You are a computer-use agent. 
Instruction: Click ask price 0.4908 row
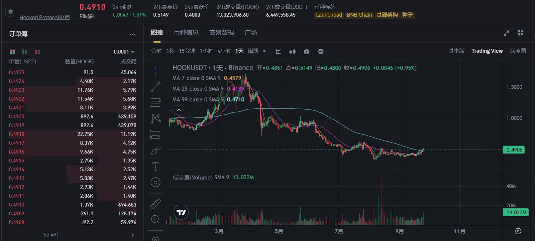coord(73,222)
